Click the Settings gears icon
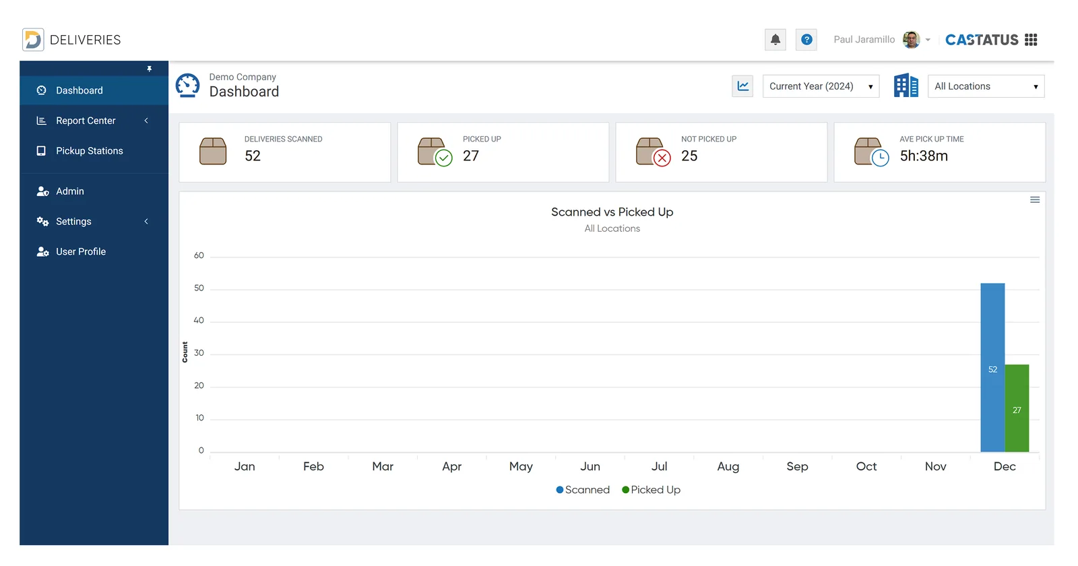The width and height of the screenshot is (1078, 566). coord(42,222)
